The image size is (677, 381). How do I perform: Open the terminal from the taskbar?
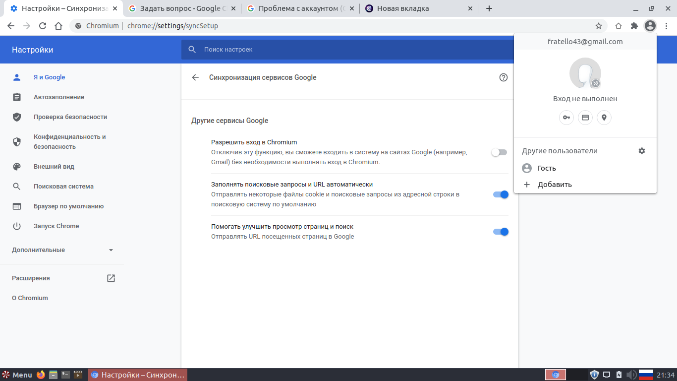coord(65,375)
